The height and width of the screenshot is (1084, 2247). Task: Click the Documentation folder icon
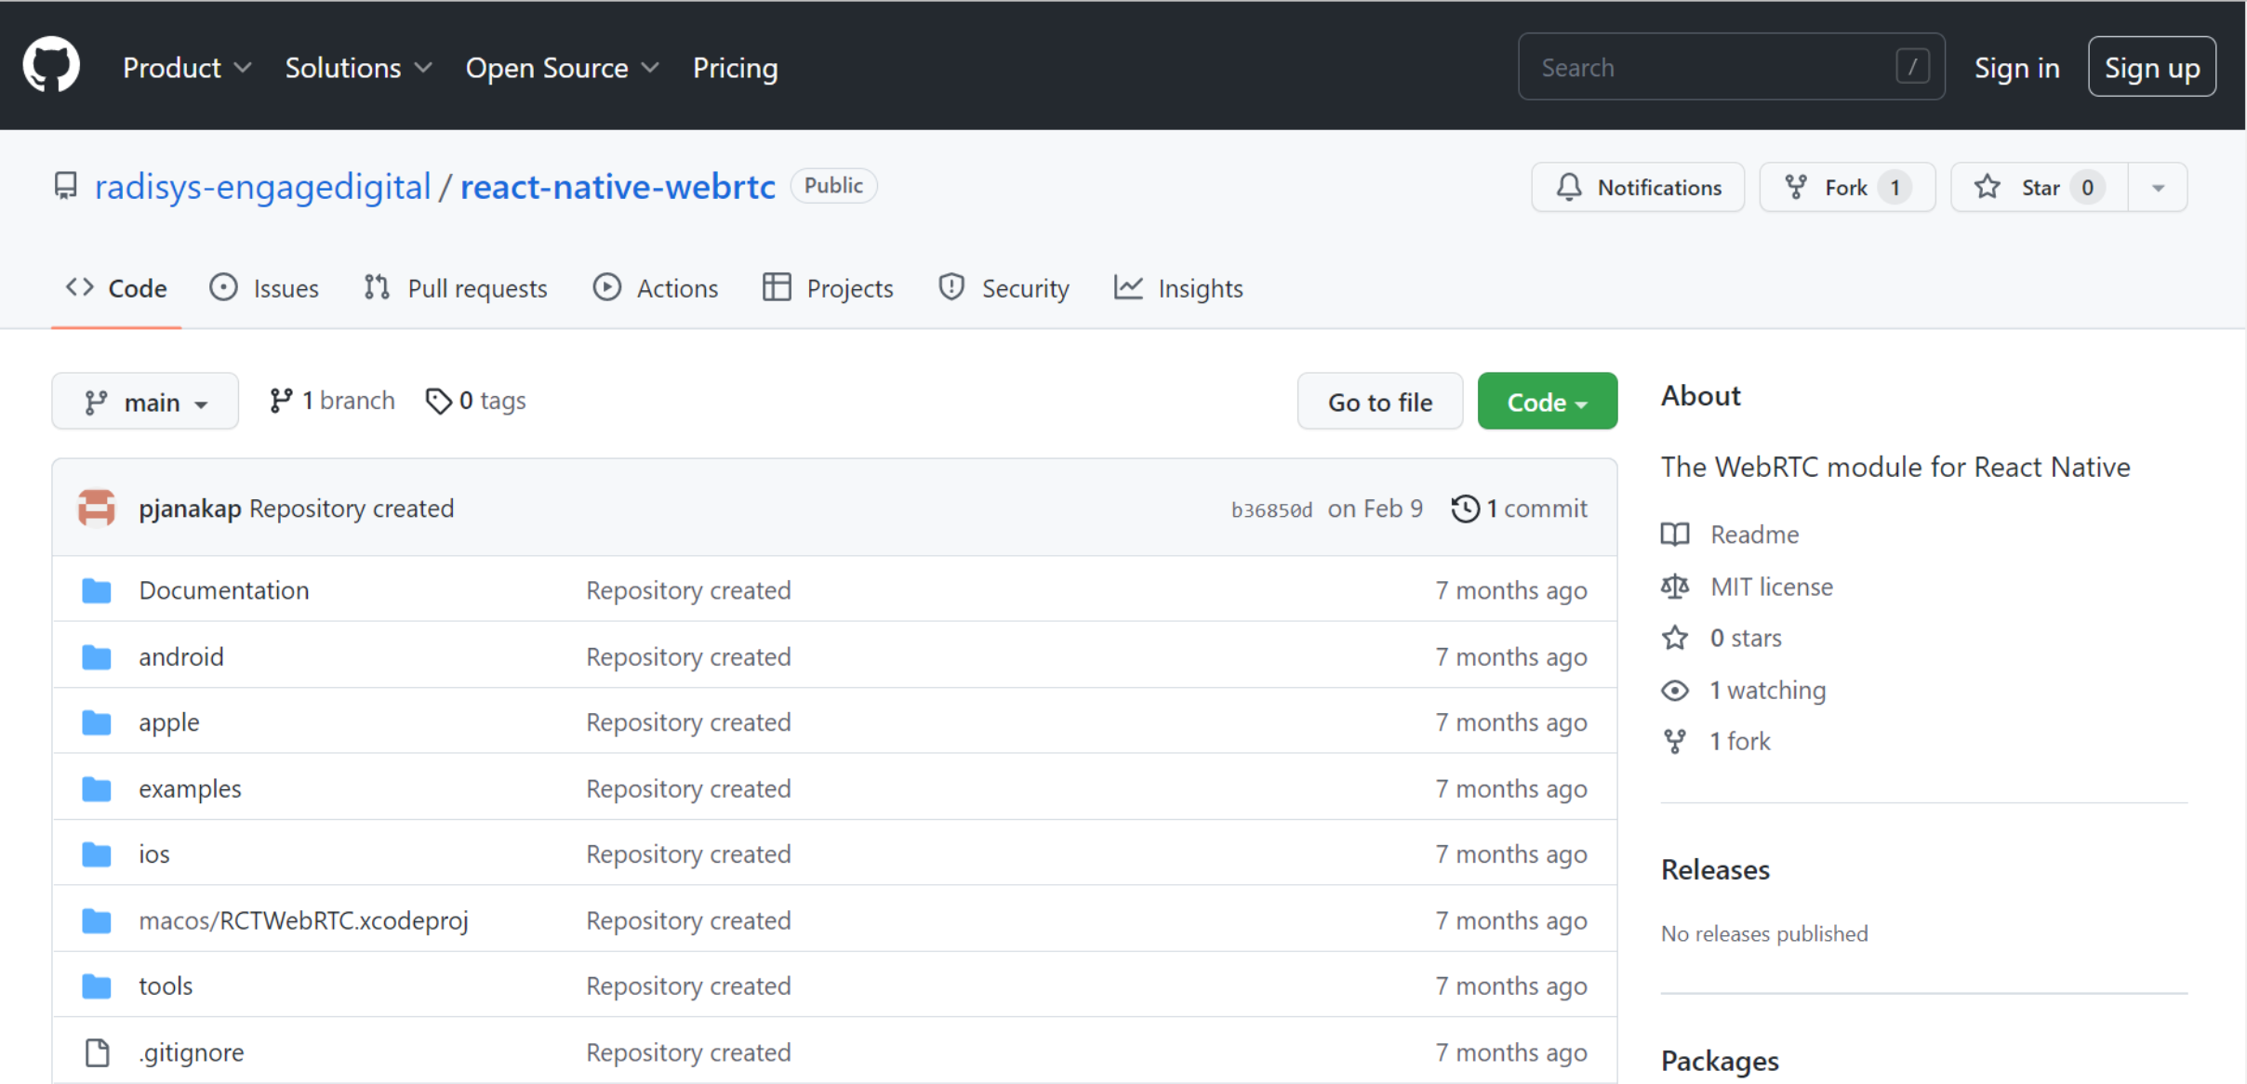[97, 590]
